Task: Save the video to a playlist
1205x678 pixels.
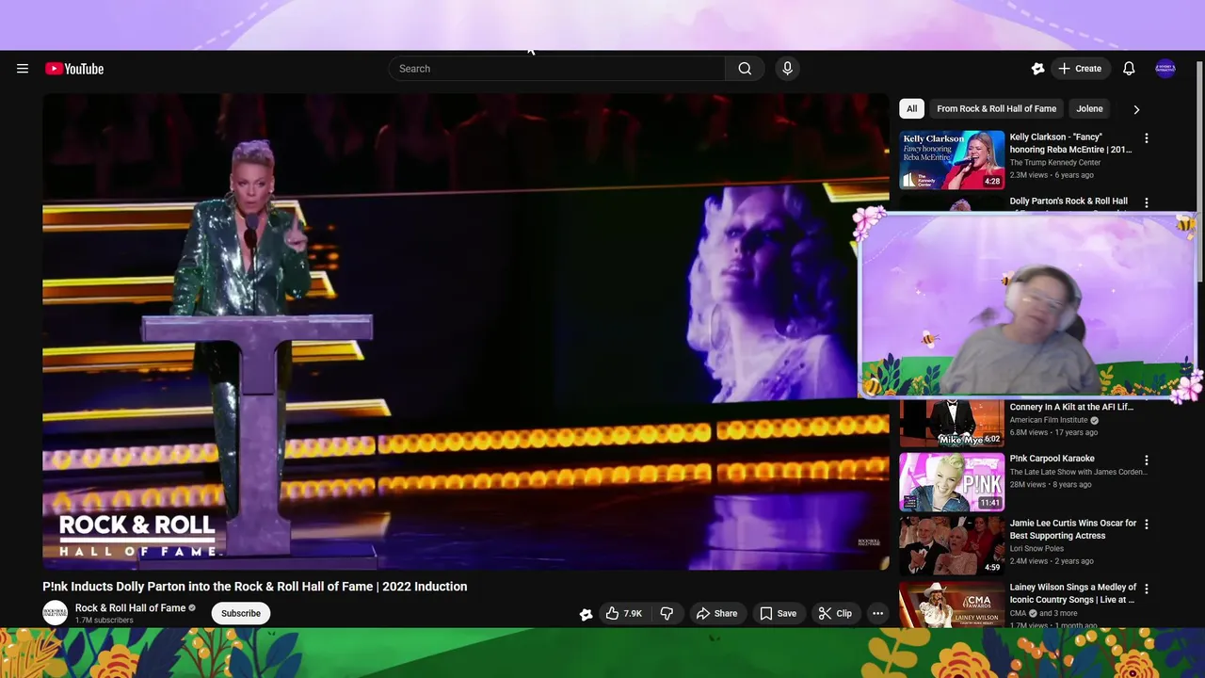Action: coord(779,613)
